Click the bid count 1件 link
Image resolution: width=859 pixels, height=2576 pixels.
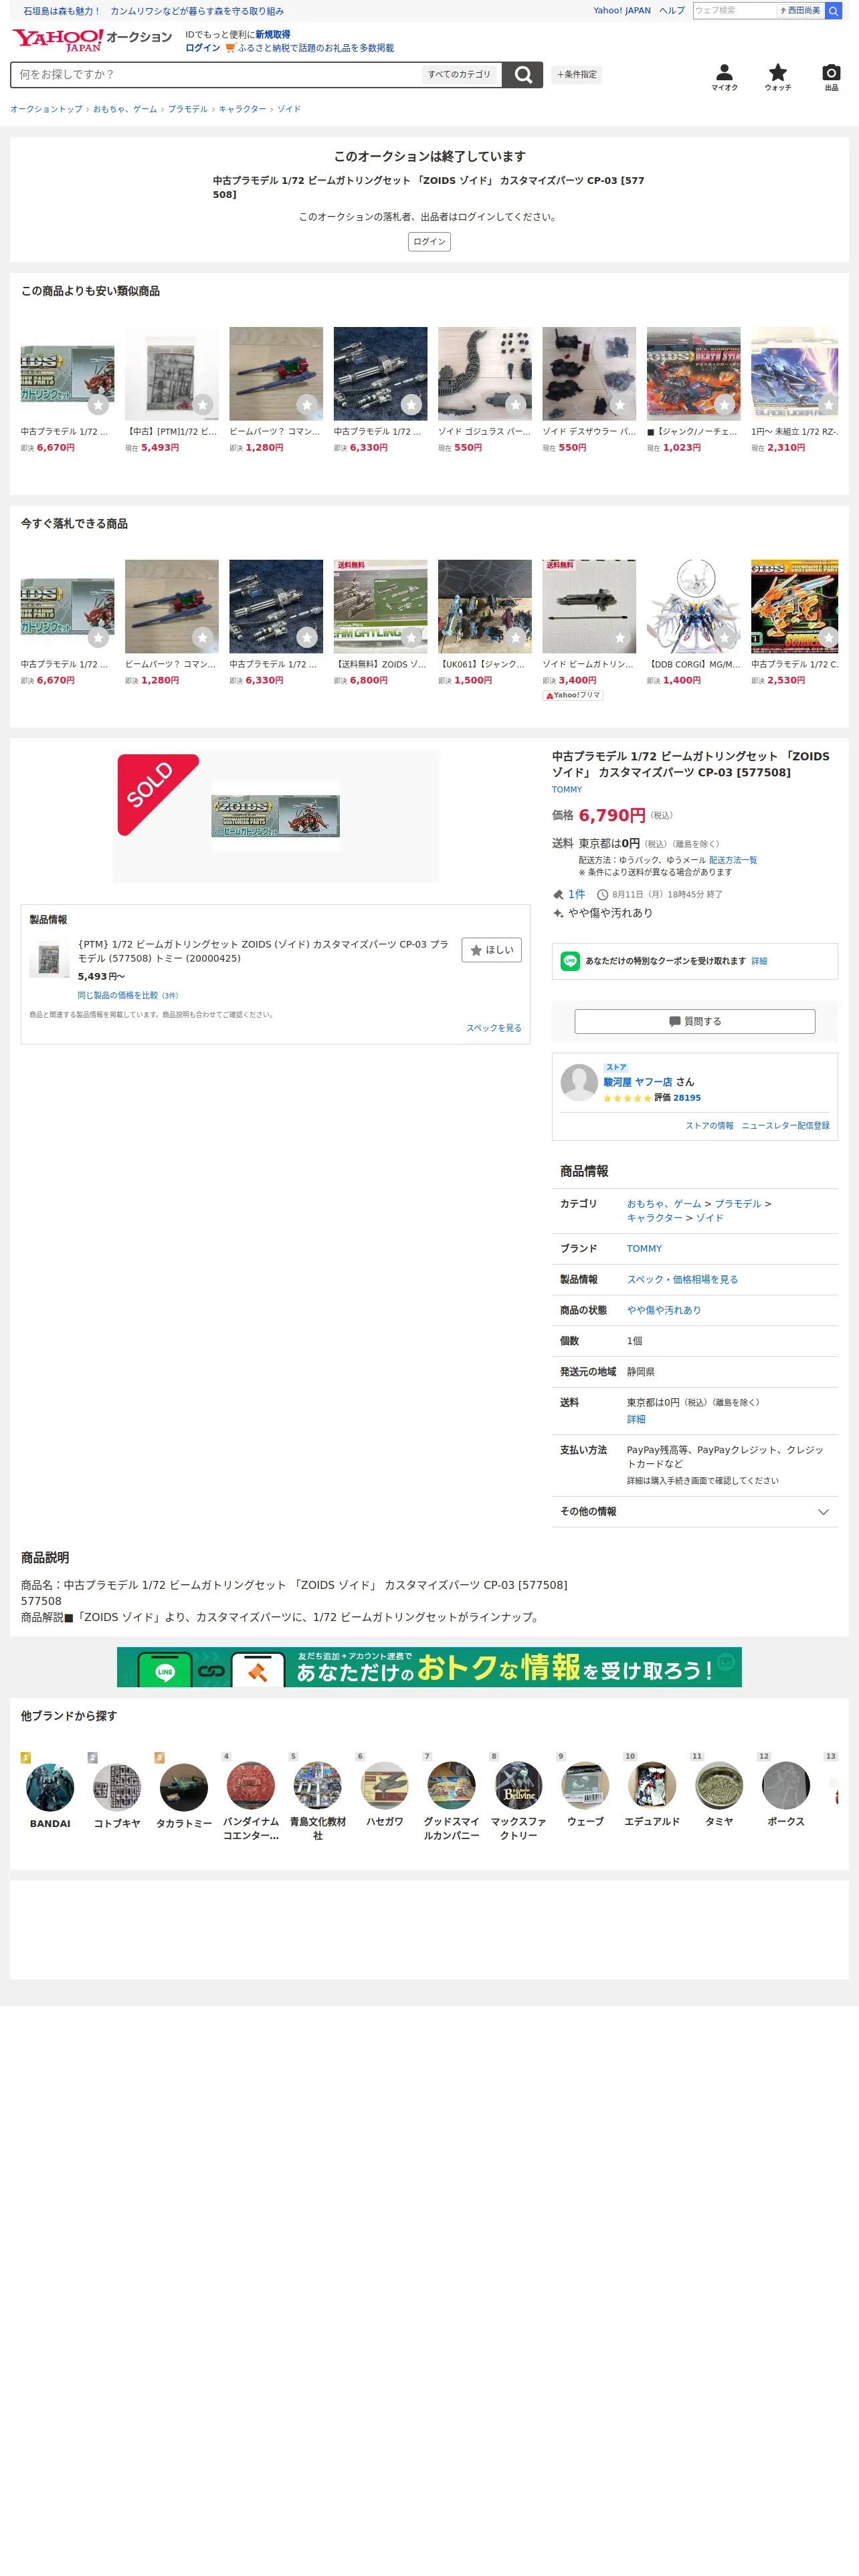coord(576,894)
